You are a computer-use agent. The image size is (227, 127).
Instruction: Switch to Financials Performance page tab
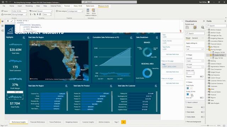(x=38, y=122)
